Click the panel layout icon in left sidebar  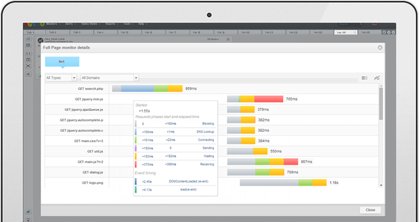pos(28,60)
